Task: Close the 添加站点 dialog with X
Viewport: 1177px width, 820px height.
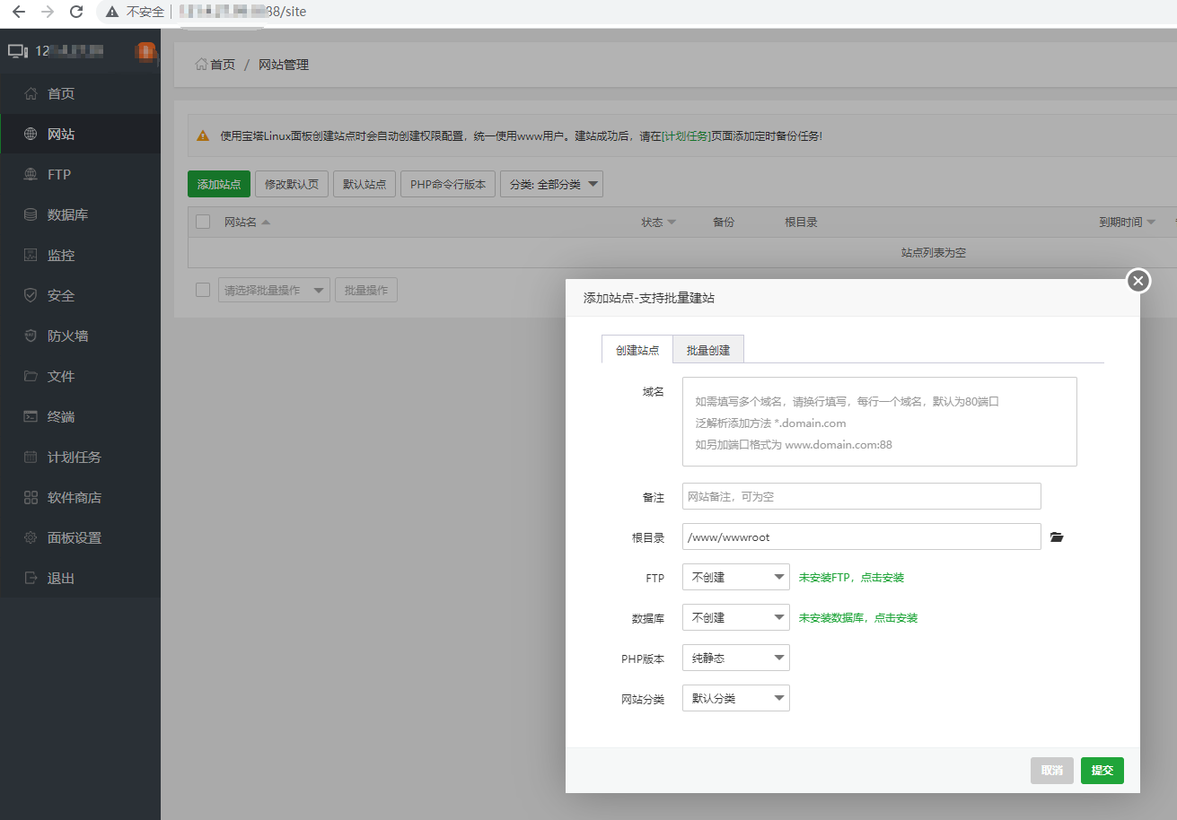Action: pos(1138,281)
